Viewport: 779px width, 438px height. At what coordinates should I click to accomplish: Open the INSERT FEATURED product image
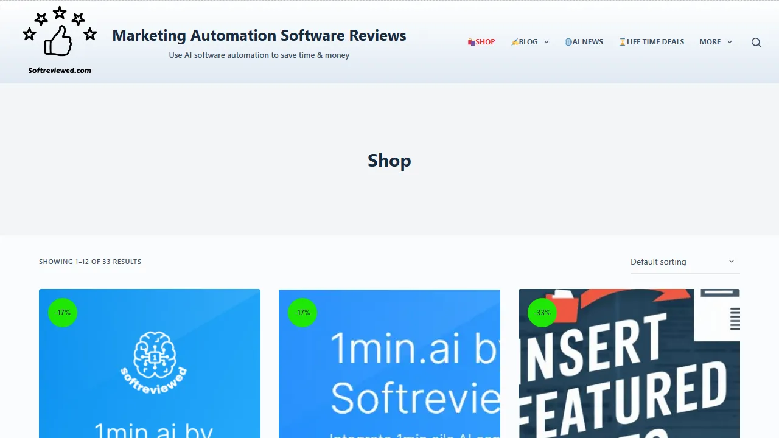pos(629,364)
